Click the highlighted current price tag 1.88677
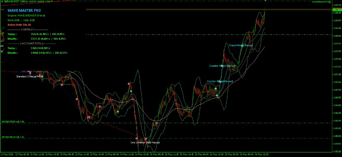 pyautogui.click(x=337, y=10)
